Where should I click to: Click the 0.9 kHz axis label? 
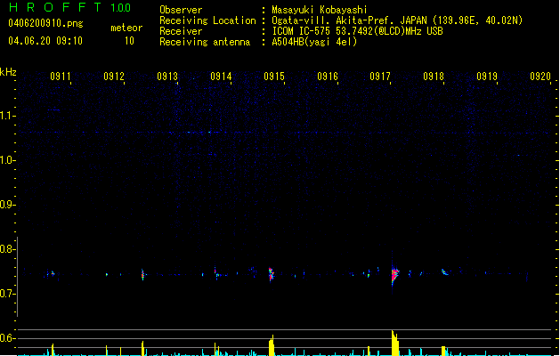pyautogui.click(x=7, y=205)
